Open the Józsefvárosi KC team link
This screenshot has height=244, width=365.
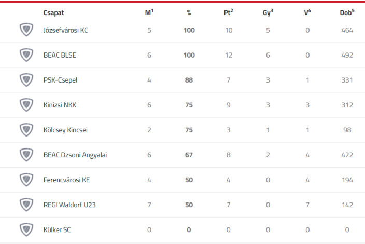(66, 30)
